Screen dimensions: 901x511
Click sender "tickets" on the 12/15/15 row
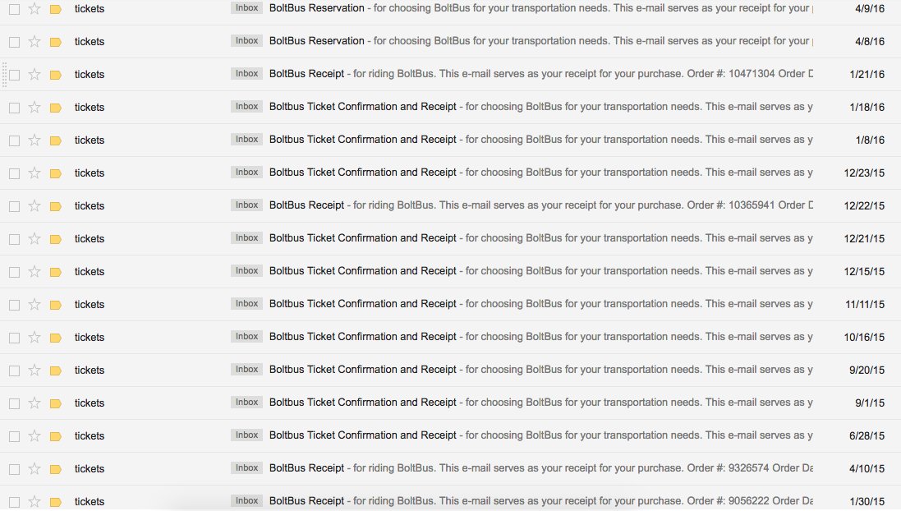tap(90, 271)
